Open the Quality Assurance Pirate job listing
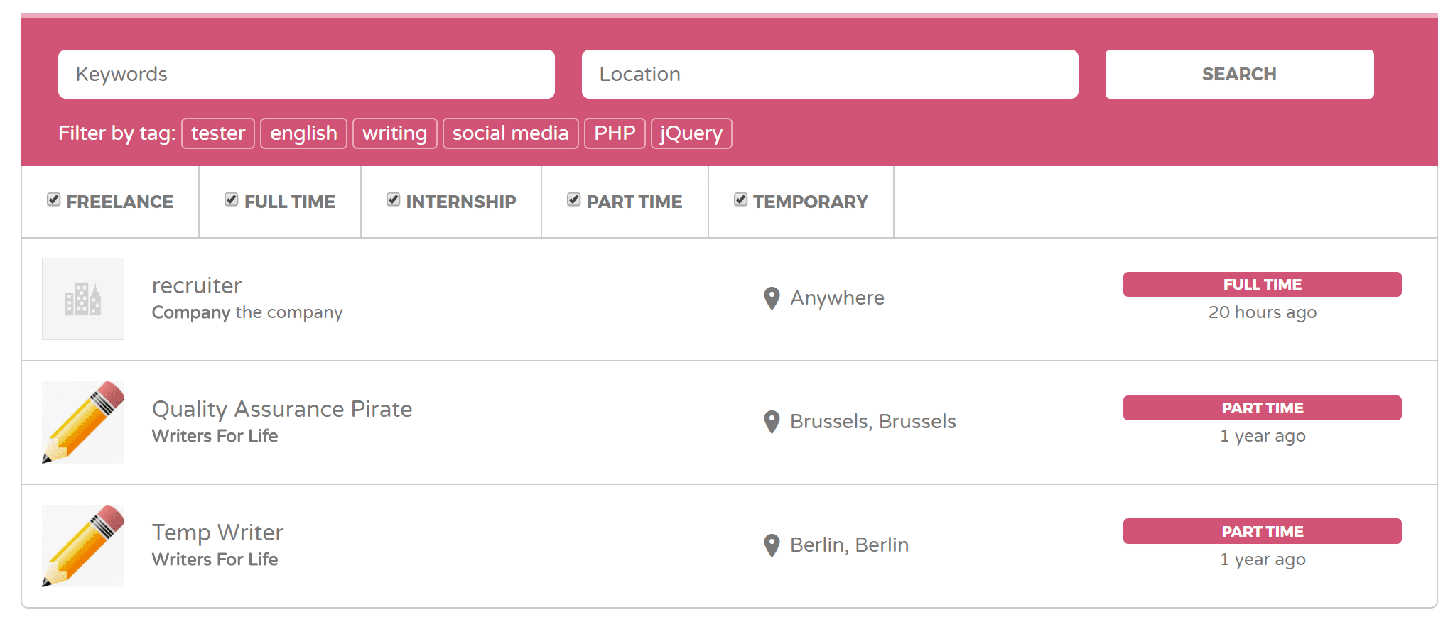 (x=282, y=409)
